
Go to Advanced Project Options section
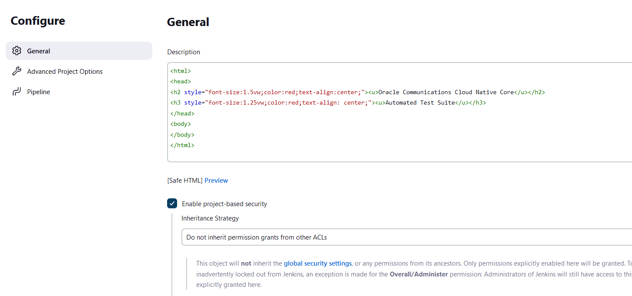[x=65, y=72]
